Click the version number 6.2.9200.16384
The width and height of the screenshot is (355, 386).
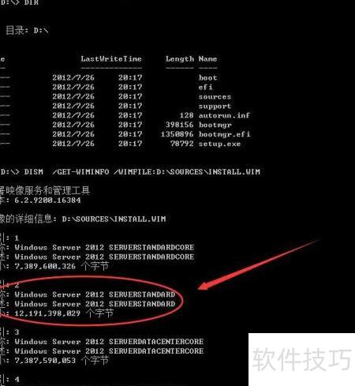pyautogui.click(x=47, y=200)
